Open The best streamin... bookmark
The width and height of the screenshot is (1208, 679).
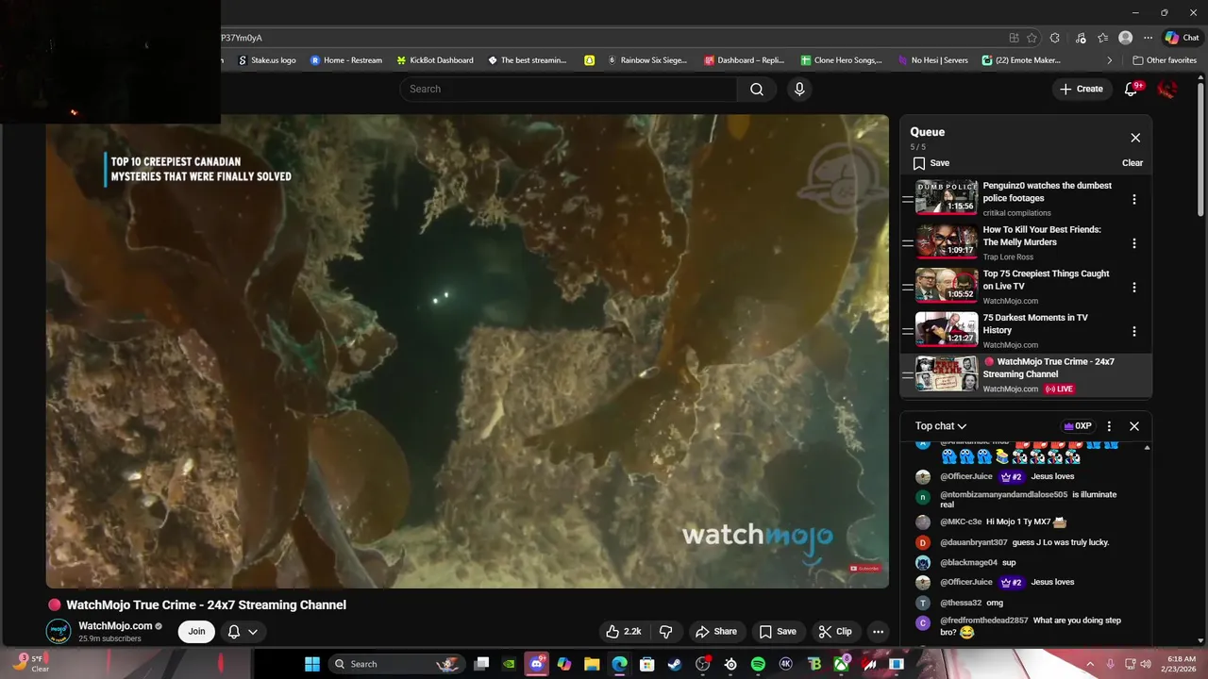click(x=528, y=60)
